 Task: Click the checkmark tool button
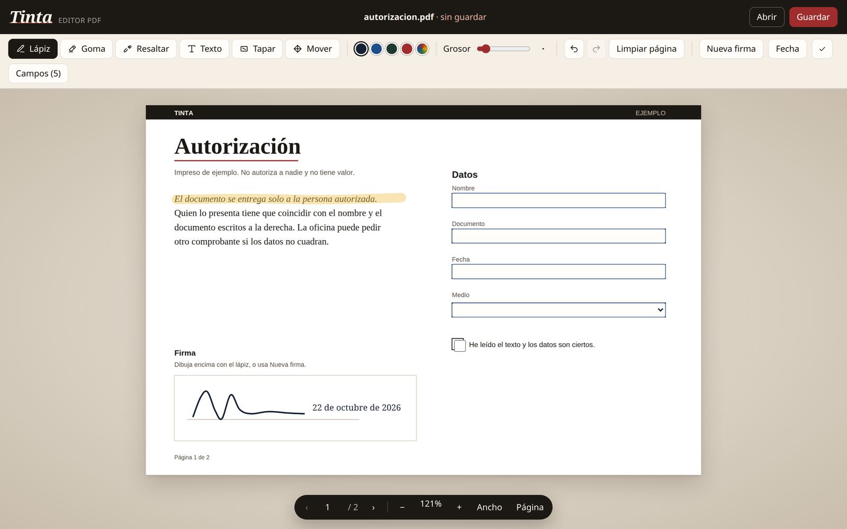pyautogui.click(x=822, y=49)
